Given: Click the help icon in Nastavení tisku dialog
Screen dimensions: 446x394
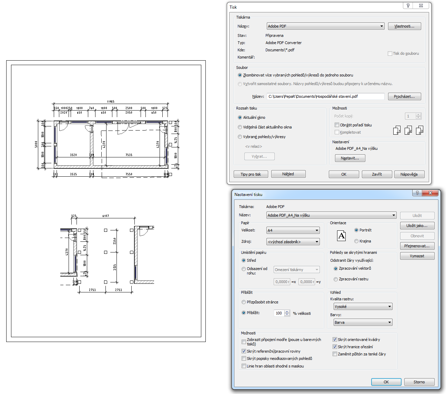Looking at the screenshot, I should (x=417, y=193).
